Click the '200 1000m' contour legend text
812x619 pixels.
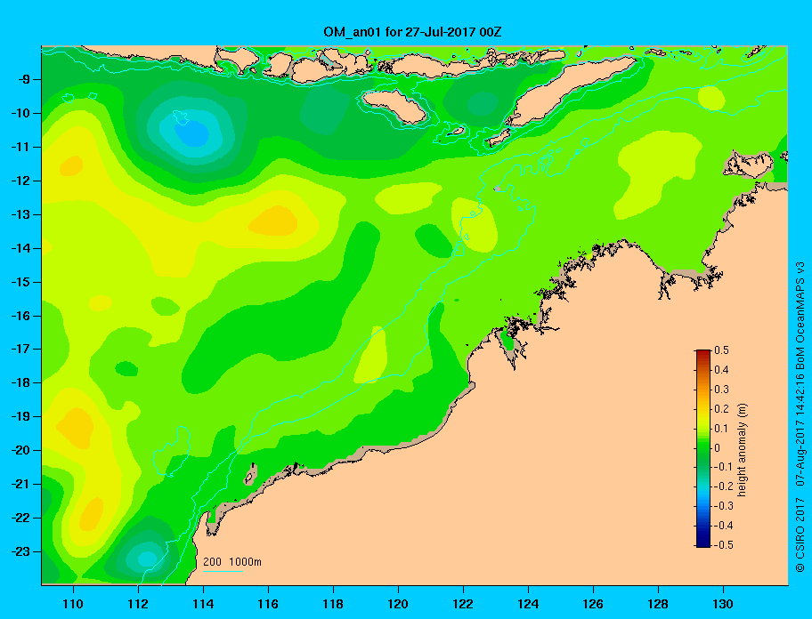pos(232,561)
